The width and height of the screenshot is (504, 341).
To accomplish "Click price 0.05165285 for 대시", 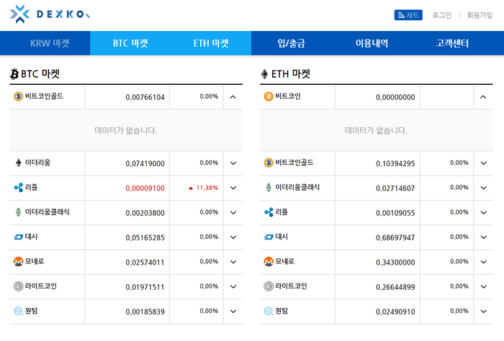I will pos(145,237).
